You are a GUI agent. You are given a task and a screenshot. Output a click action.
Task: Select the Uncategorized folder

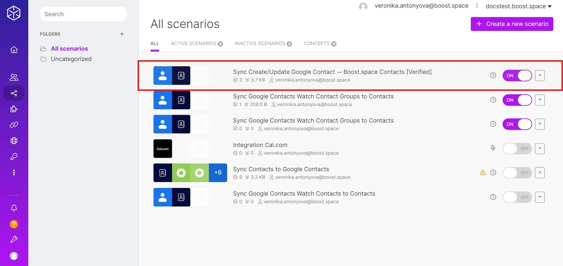pyautogui.click(x=71, y=59)
